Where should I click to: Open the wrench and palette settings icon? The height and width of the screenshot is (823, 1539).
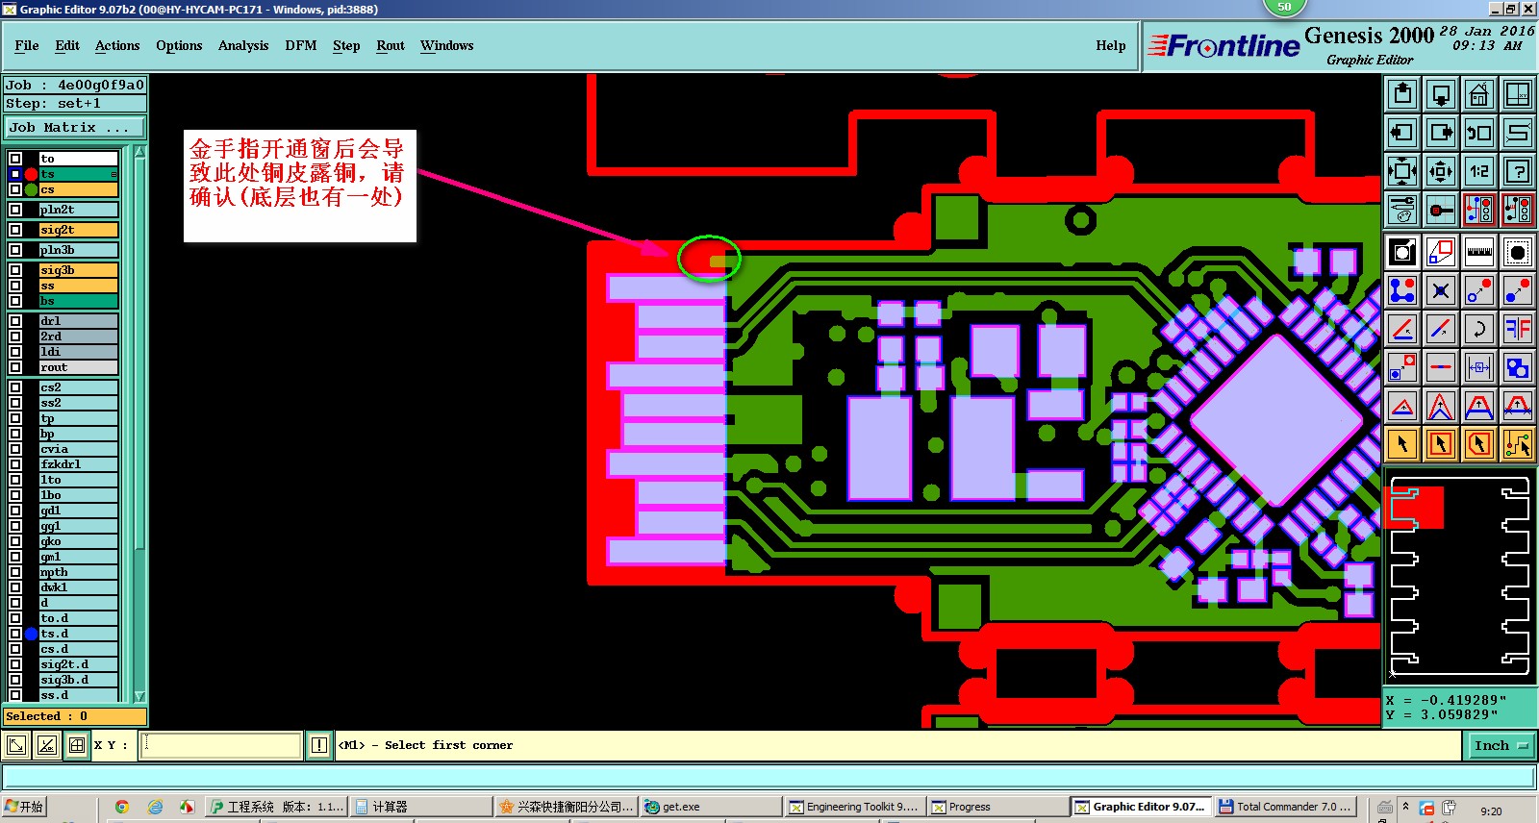tap(1402, 210)
